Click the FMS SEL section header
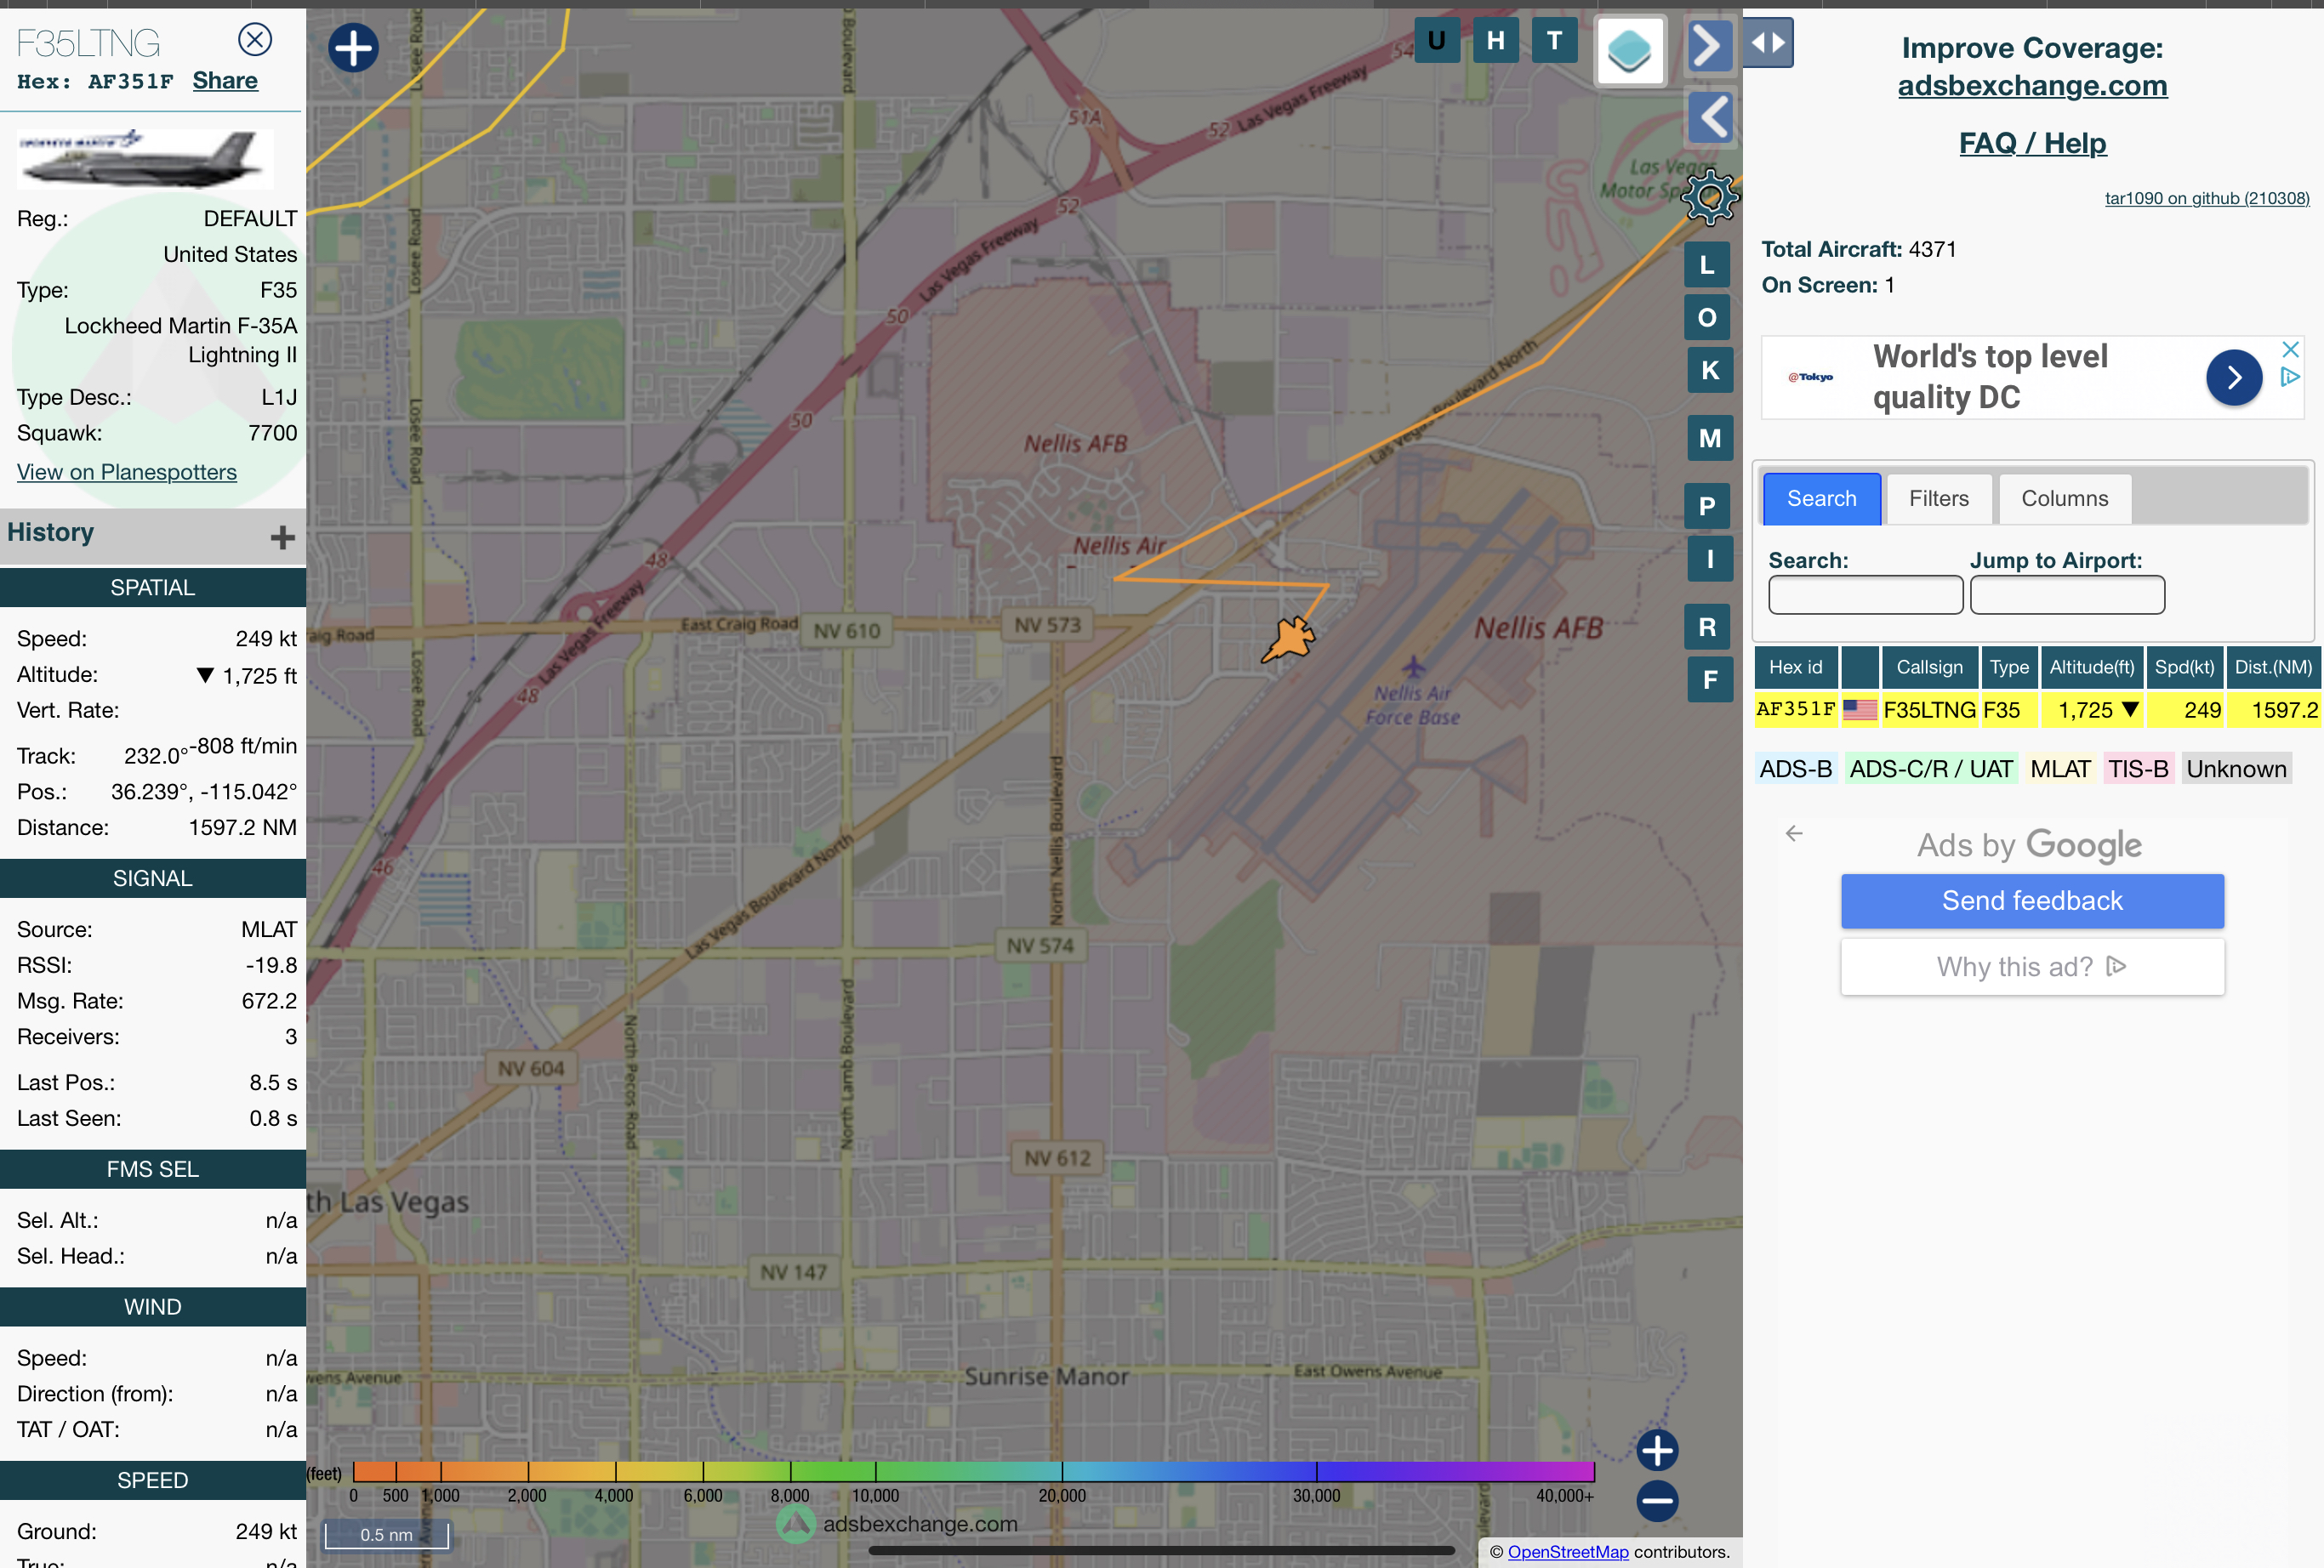2324x1568 pixels. tap(153, 1168)
